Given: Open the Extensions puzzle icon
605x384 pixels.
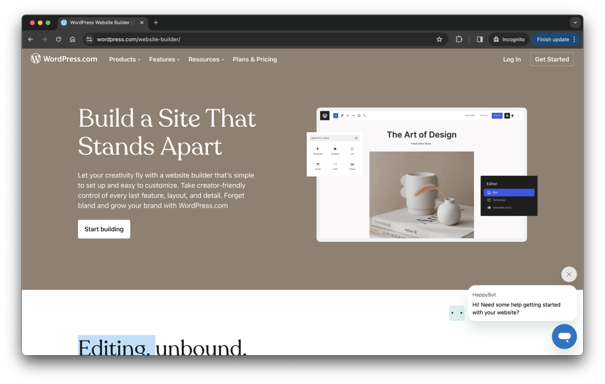Looking at the screenshot, I should pyautogui.click(x=458, y=40).
